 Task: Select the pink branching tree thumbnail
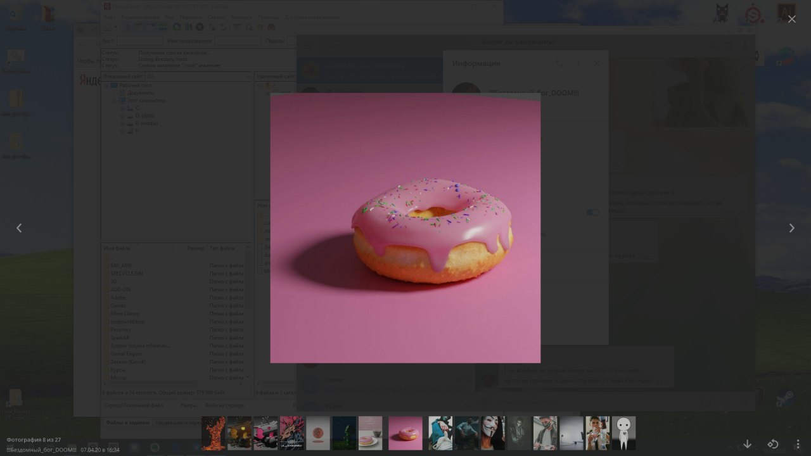coord(292,433)
